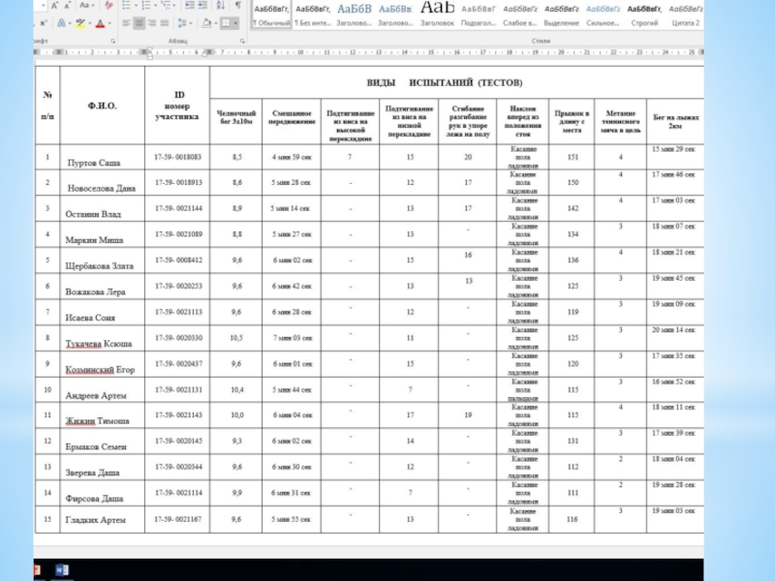Click the Clear Formatting eraser icon

click(108, 6)
